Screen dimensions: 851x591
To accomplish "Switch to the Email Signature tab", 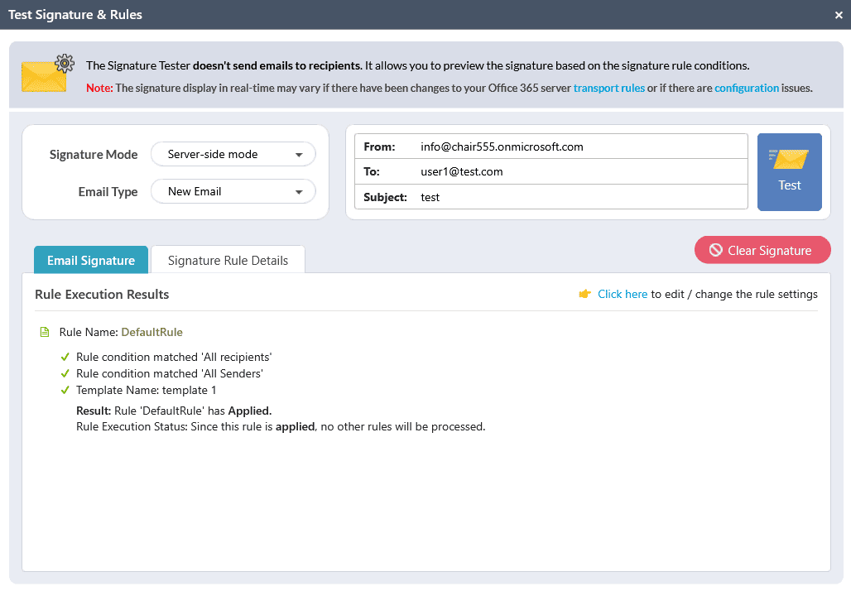I will [91, 260].
